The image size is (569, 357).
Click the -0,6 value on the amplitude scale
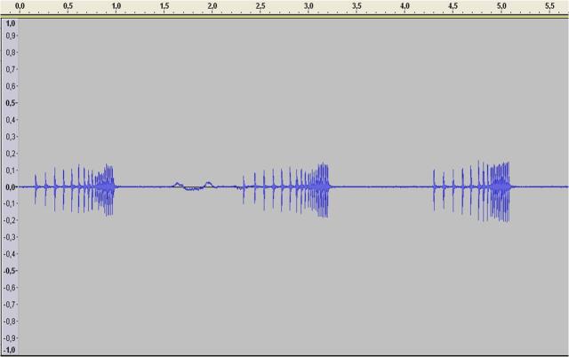coord(10,288)
